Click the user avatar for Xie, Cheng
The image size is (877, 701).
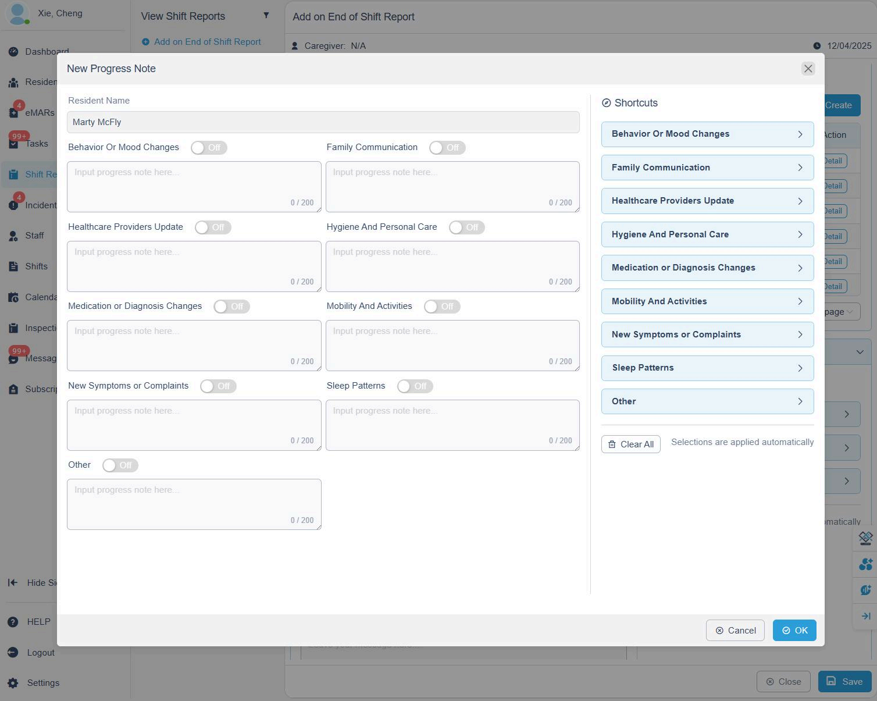[18, 13]
